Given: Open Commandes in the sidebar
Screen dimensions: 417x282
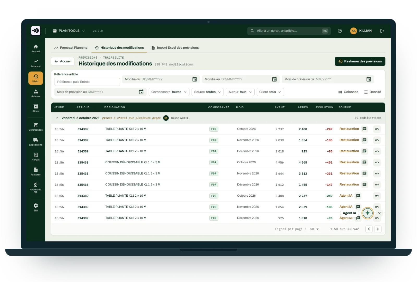Looking at the screenshot, I should pyautogui.click(x=36, y=127).
